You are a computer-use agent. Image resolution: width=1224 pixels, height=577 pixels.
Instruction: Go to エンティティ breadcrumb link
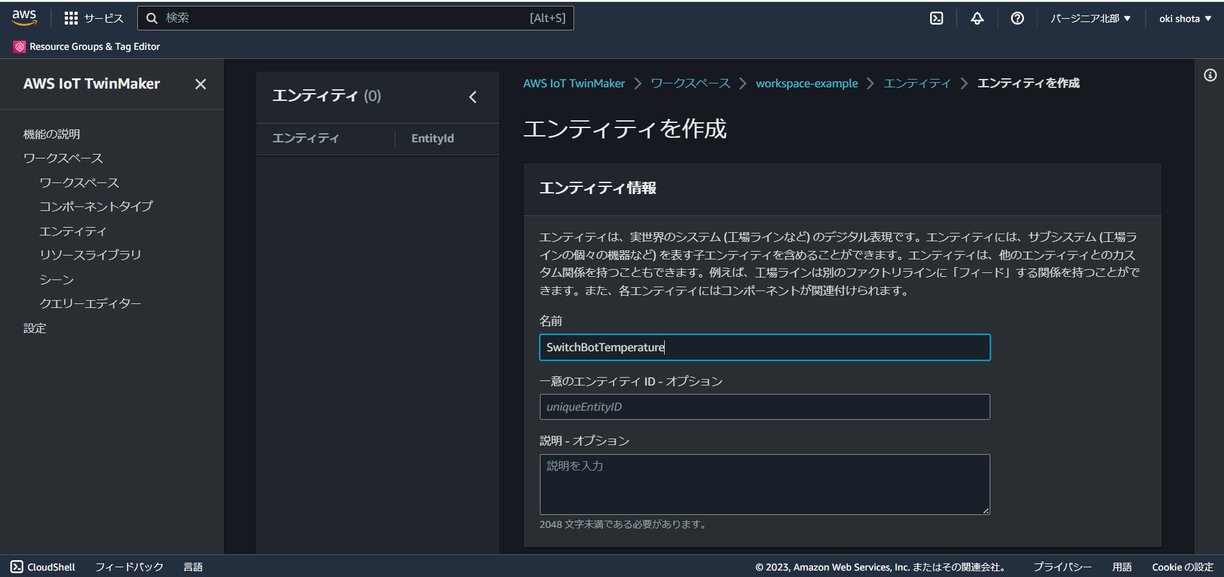[917, 83]
